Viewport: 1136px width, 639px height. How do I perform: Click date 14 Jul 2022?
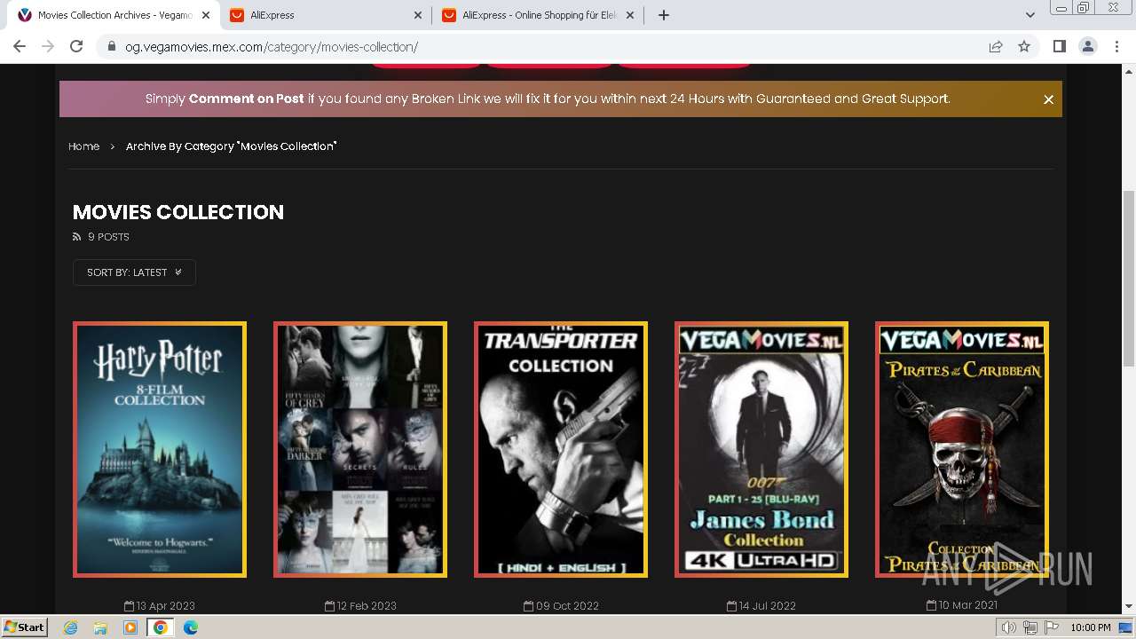[x=761, y=606]
